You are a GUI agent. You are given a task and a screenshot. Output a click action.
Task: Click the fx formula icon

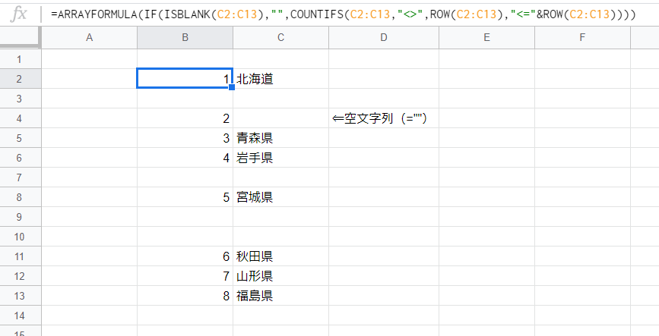pos(18,14)
